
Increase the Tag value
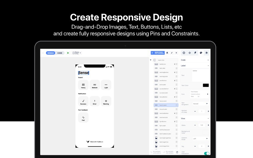(x=208, y=146)
